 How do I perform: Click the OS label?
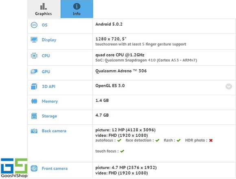point(44,25)
